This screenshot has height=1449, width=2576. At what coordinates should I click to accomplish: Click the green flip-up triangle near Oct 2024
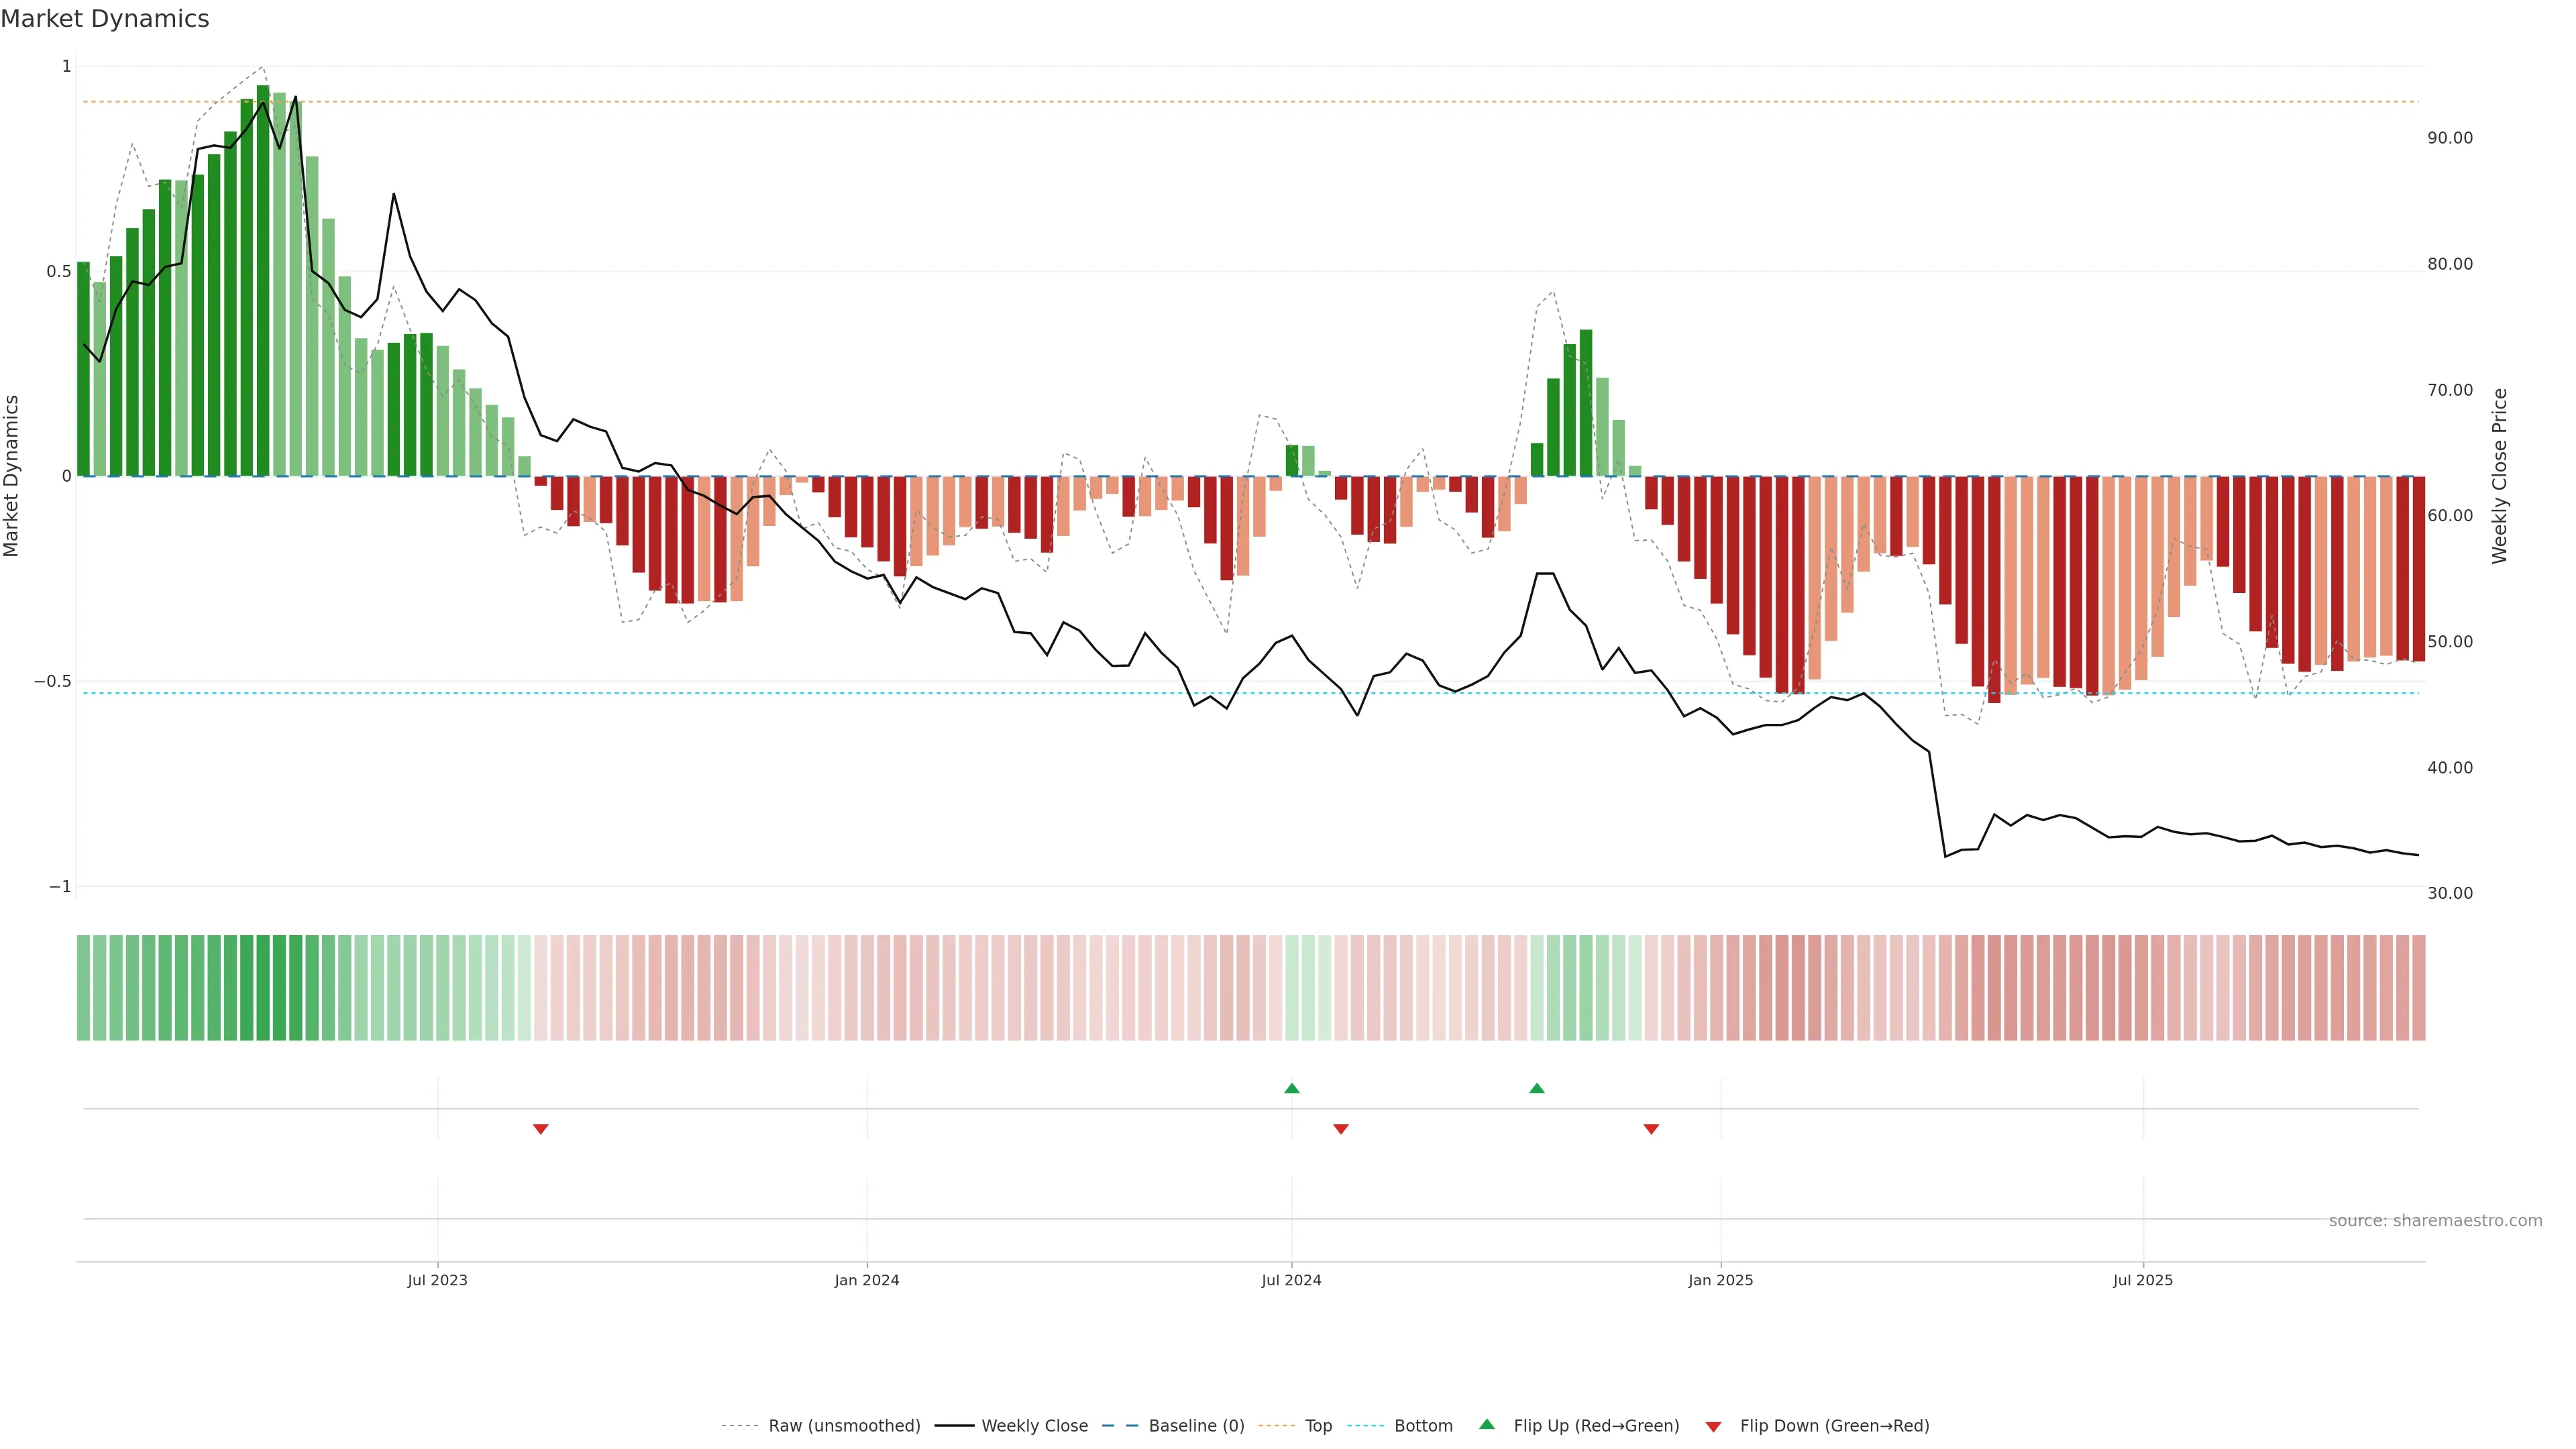tap(1537, 1088)
